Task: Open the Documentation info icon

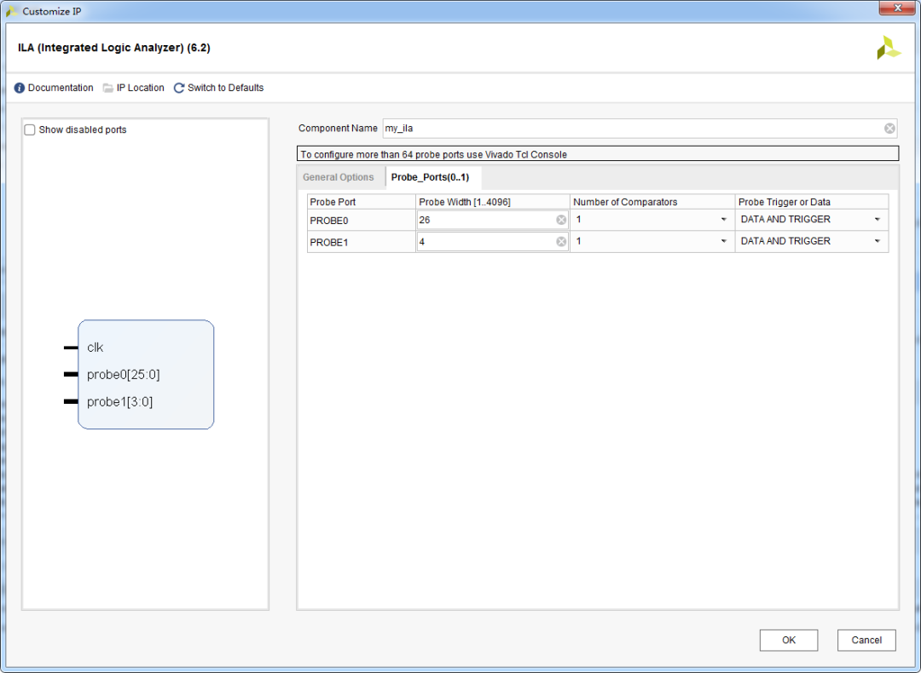Action: [x=20, y=88]
